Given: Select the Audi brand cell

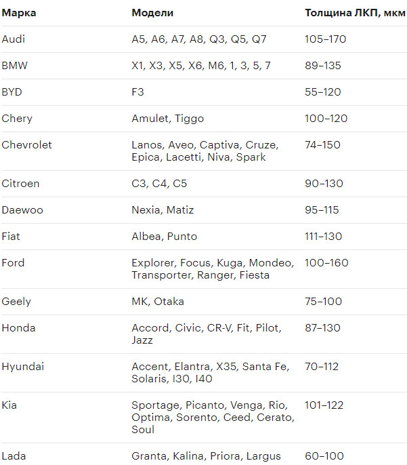Looking at the screenshot, I should 14,39.
